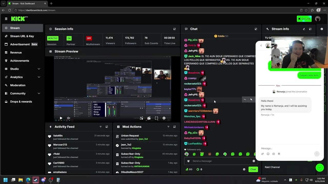This screenshot has width=328, height=184.
Task: Expand the Stream info panel
Action: point(310,29)
